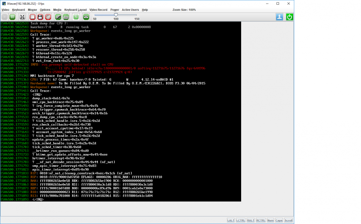Toggle full screen mode icon

click(x=22, y=17)
